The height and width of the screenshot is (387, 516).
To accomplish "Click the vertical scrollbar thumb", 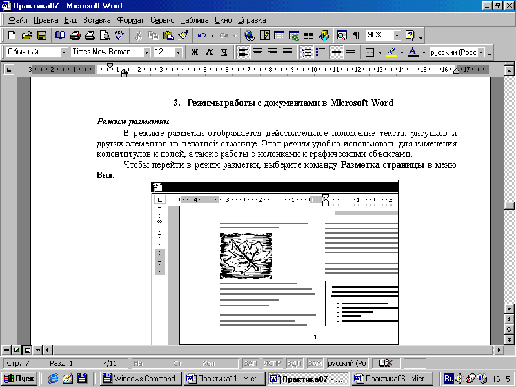I will [x=510, y=206].
